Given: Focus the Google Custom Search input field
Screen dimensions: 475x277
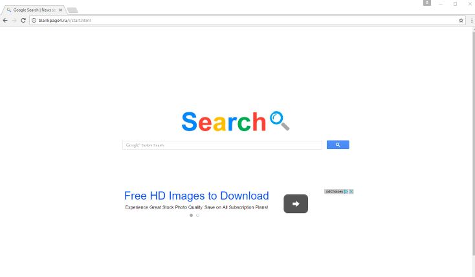Looking at the screenshot, I should (x=222, y=145).
